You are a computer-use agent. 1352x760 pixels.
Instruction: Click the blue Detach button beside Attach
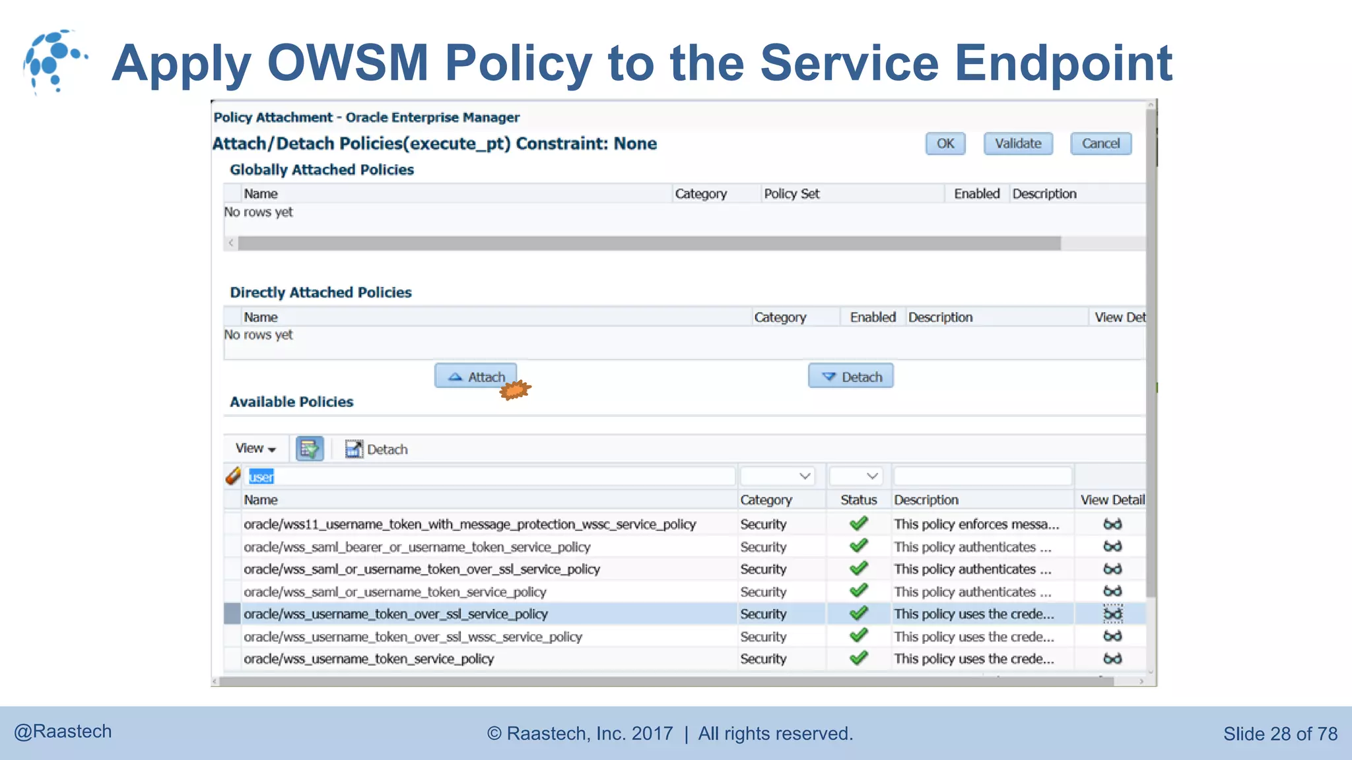(x=851, y=376)
